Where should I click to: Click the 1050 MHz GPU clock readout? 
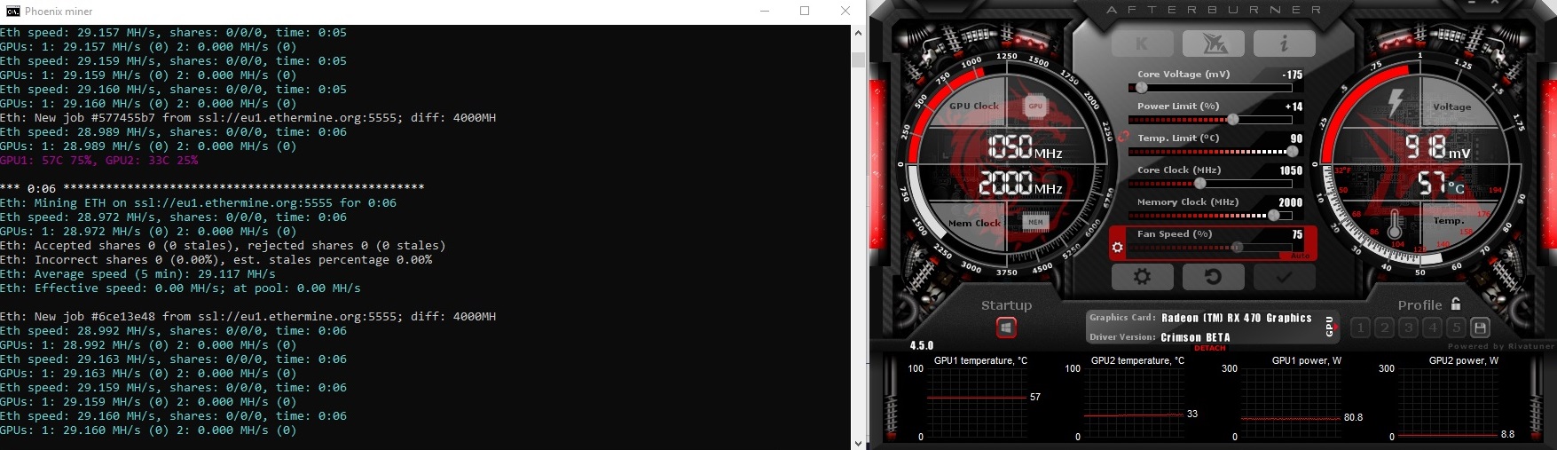click(x=1025, y=146)
